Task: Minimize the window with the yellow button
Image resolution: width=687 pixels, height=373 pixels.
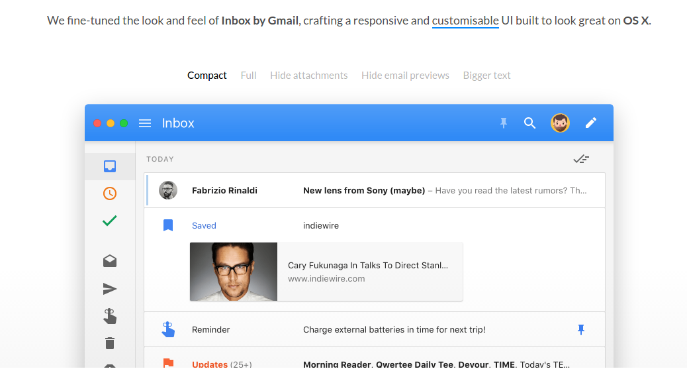Action: [x=111, y=123]
